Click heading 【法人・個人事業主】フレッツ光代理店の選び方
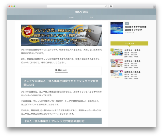Viewport: 163px width, 137px height. coord(61,121)
